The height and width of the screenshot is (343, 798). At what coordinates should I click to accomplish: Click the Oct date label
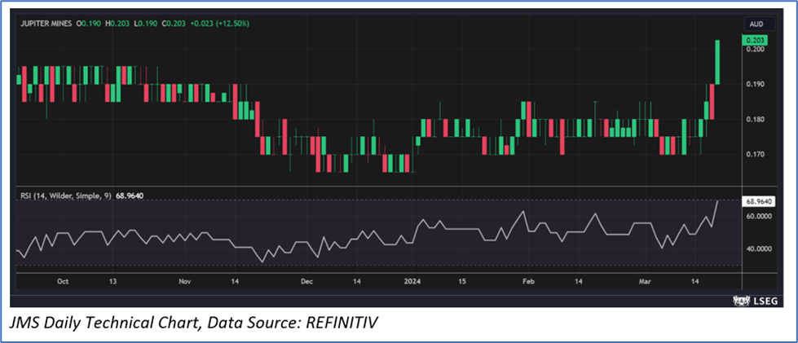pyautogui.click(x=63, y=281)
